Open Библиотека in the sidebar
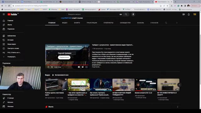 [x=12, y=36]
